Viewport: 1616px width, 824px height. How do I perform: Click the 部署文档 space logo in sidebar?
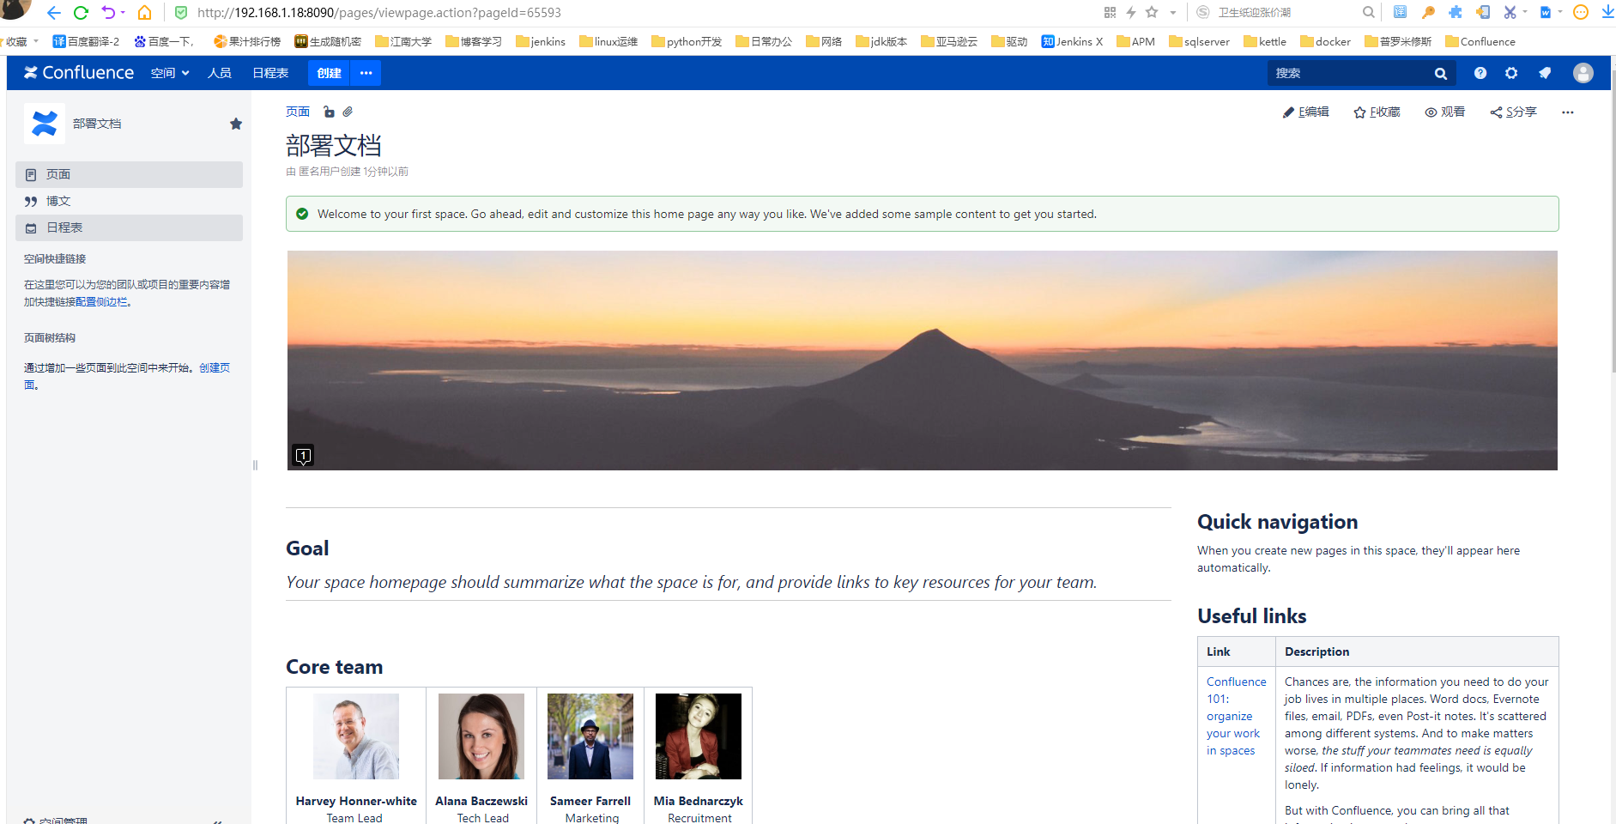[45, 124]
